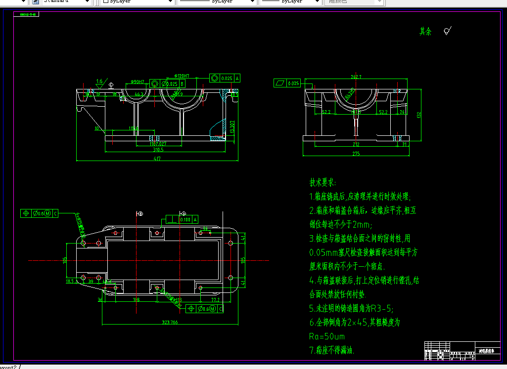This screenshot has height=369, width=507.
Task: Select the 262.7 dimension in side view
Action: click(356, 77)
